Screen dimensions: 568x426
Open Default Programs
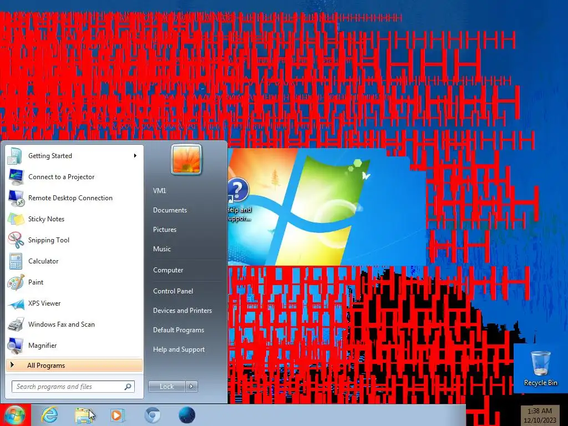point(179,331)
